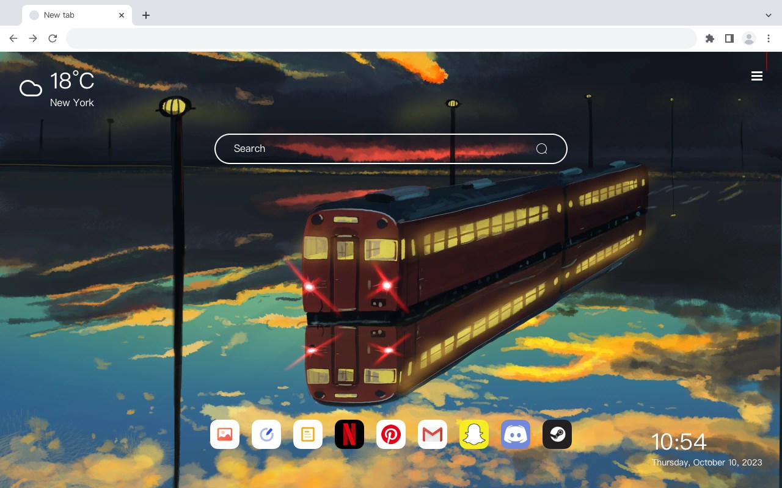Open the Discord shortcut
Viewport: 782px width, 488px height.
[x=516, y=434]
